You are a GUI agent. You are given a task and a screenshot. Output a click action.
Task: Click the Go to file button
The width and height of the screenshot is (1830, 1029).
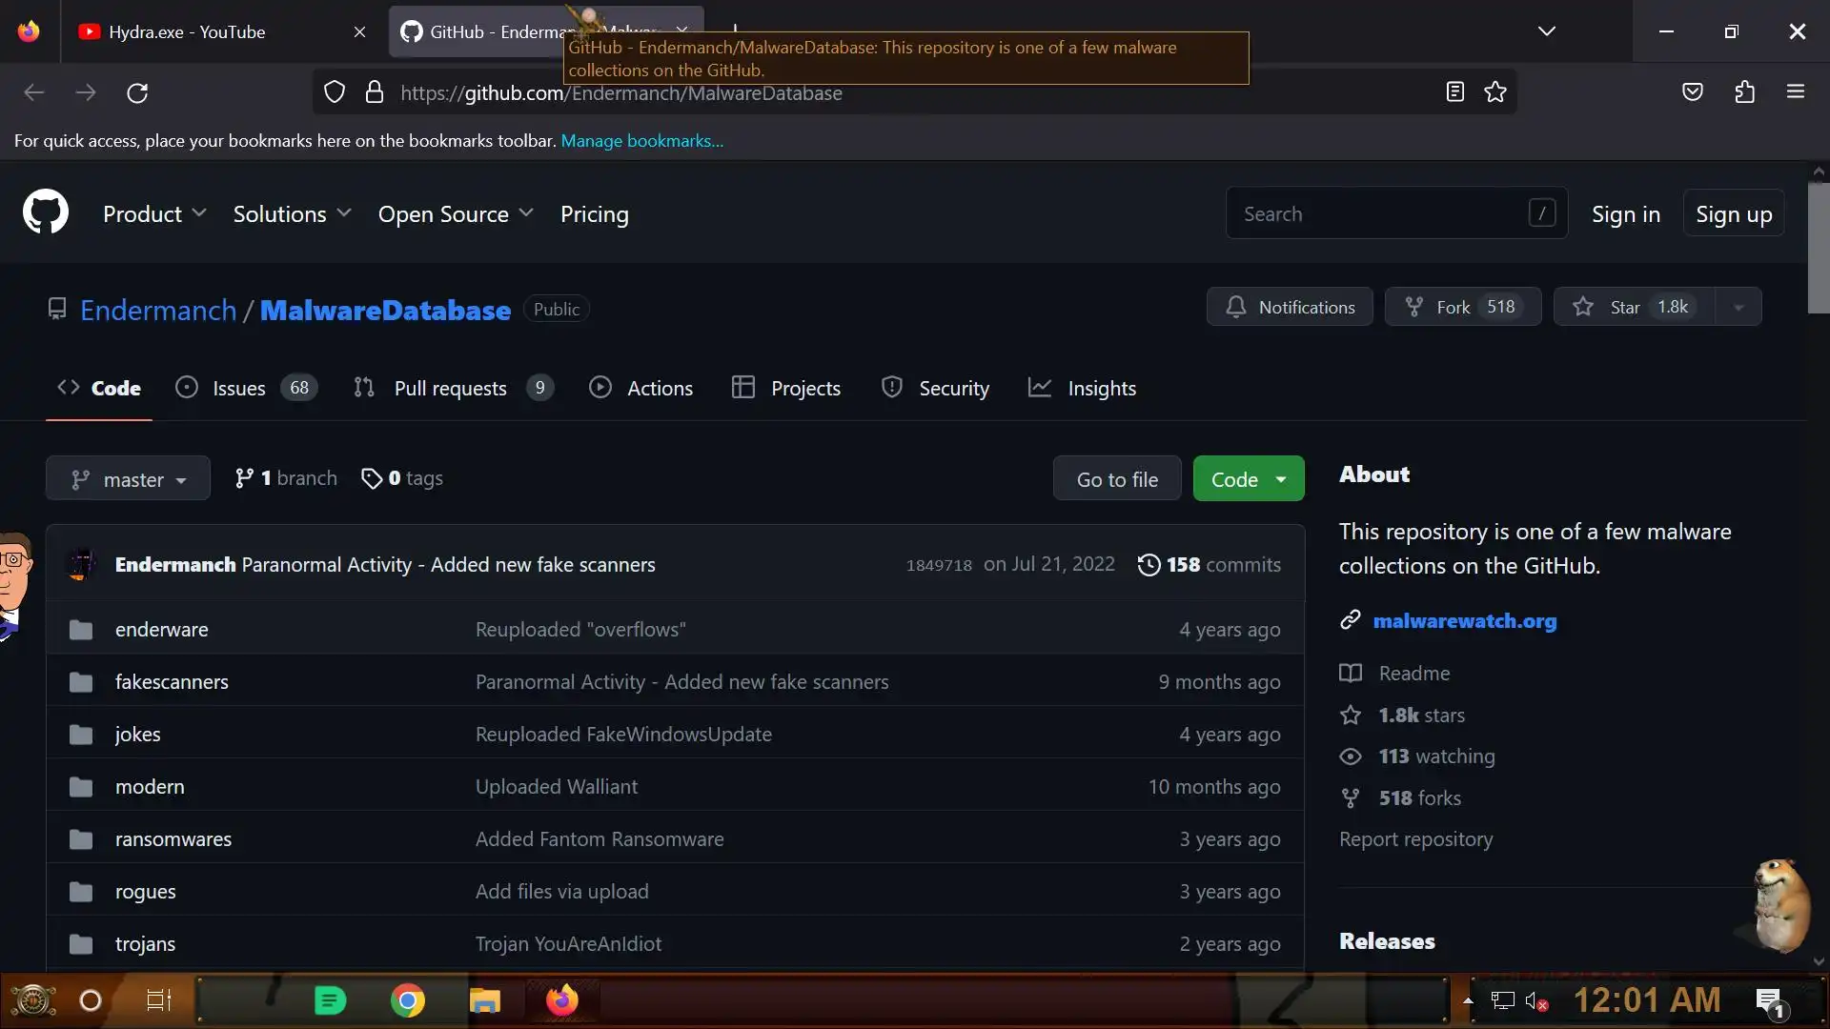pyautogui.click(x=1117, y=479)
